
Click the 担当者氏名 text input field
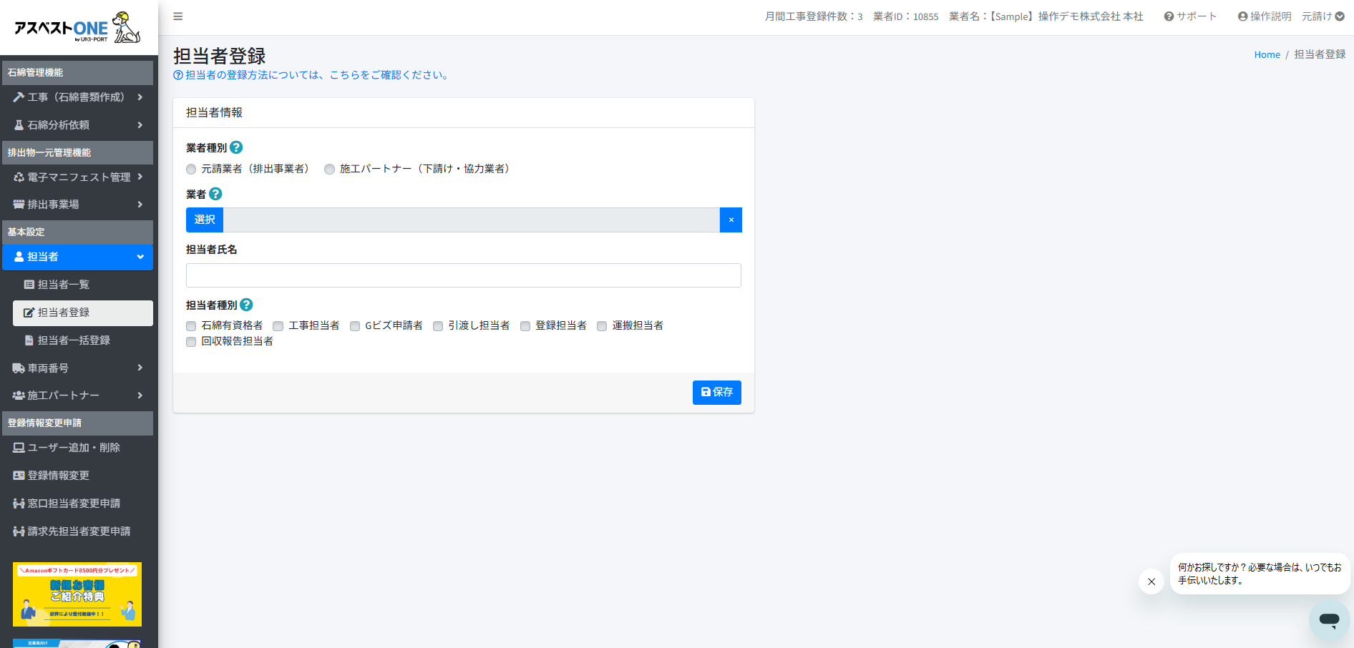(463, 275)
